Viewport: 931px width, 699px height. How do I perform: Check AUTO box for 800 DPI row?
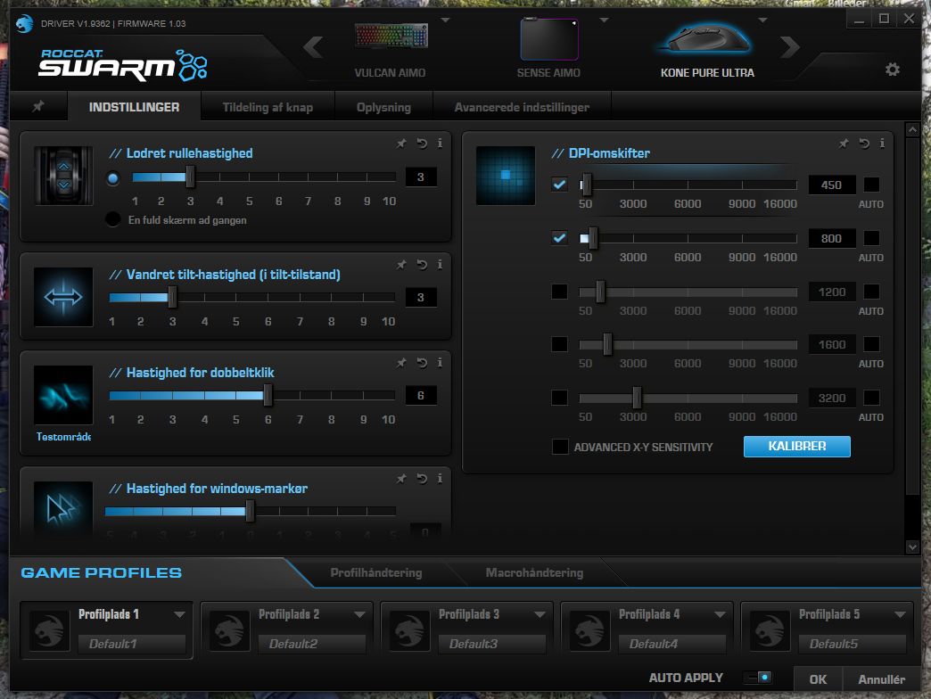tap(871, 238)
